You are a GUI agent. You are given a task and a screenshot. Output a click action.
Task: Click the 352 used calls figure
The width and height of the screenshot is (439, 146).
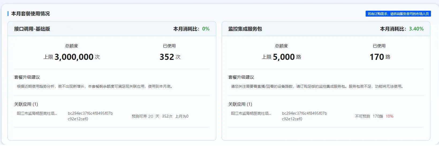click(167, 57)
